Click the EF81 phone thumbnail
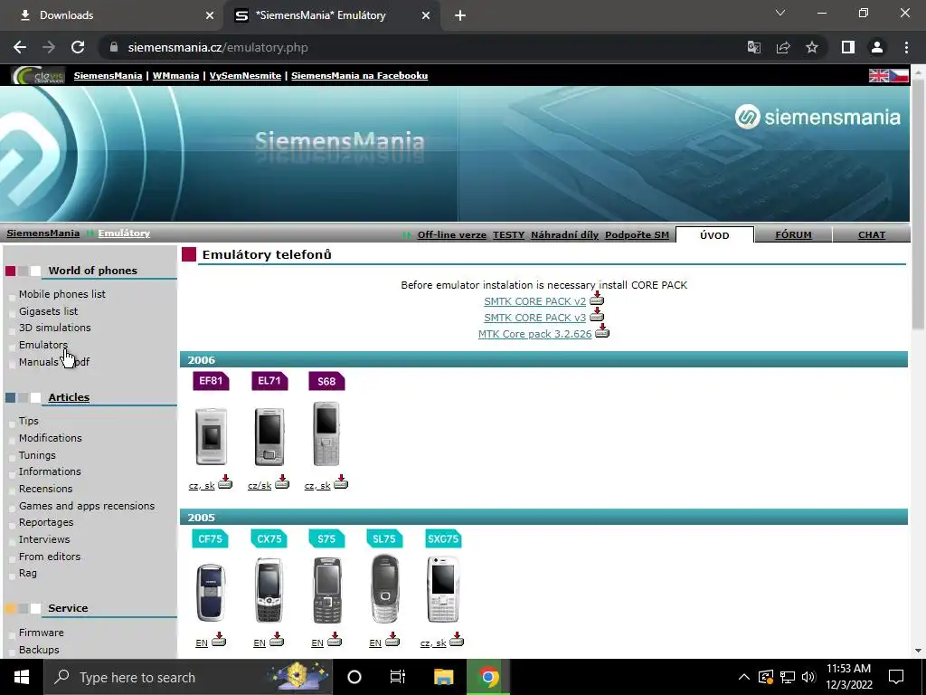The image size is (926, 695). click(211, 436)
